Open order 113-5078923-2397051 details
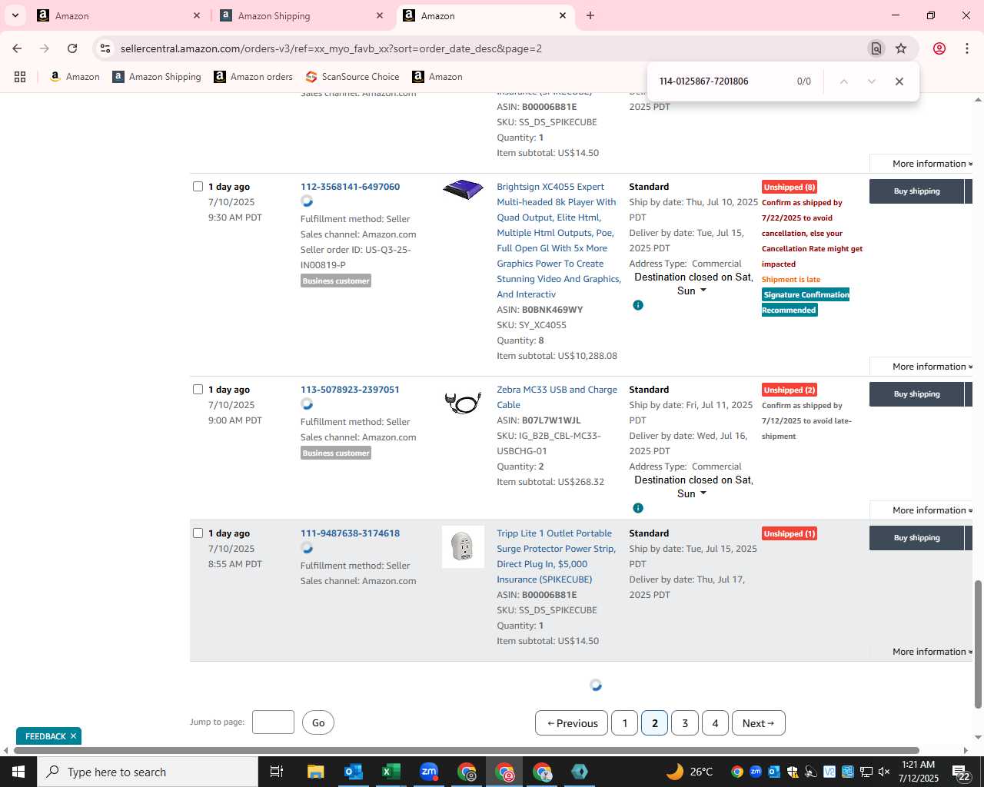Viewport: 984px width, 787px height. click(x=350, y=390)
